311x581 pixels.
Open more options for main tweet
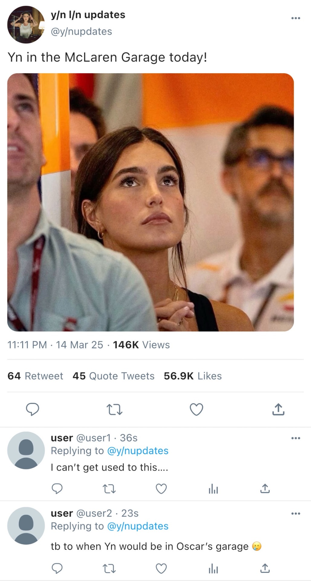click(x=296, y=18)
